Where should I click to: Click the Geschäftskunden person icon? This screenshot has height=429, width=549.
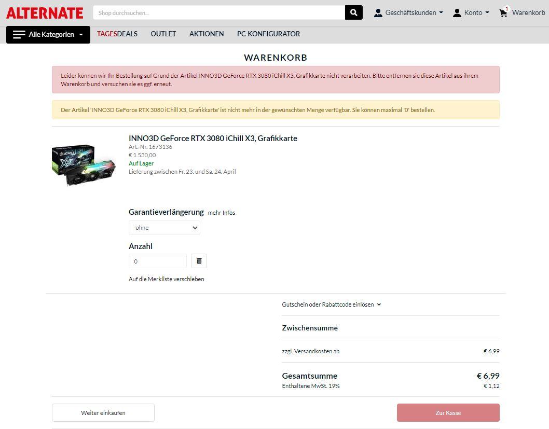tap(378, 13)
